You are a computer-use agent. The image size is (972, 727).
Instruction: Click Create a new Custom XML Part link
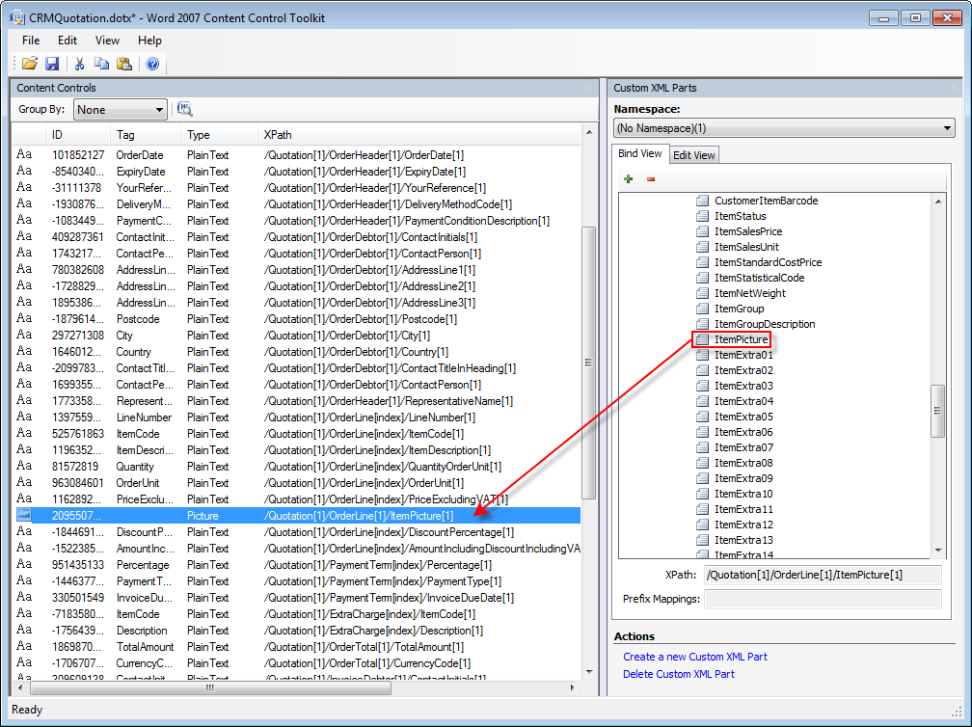[x=695, y=657]
